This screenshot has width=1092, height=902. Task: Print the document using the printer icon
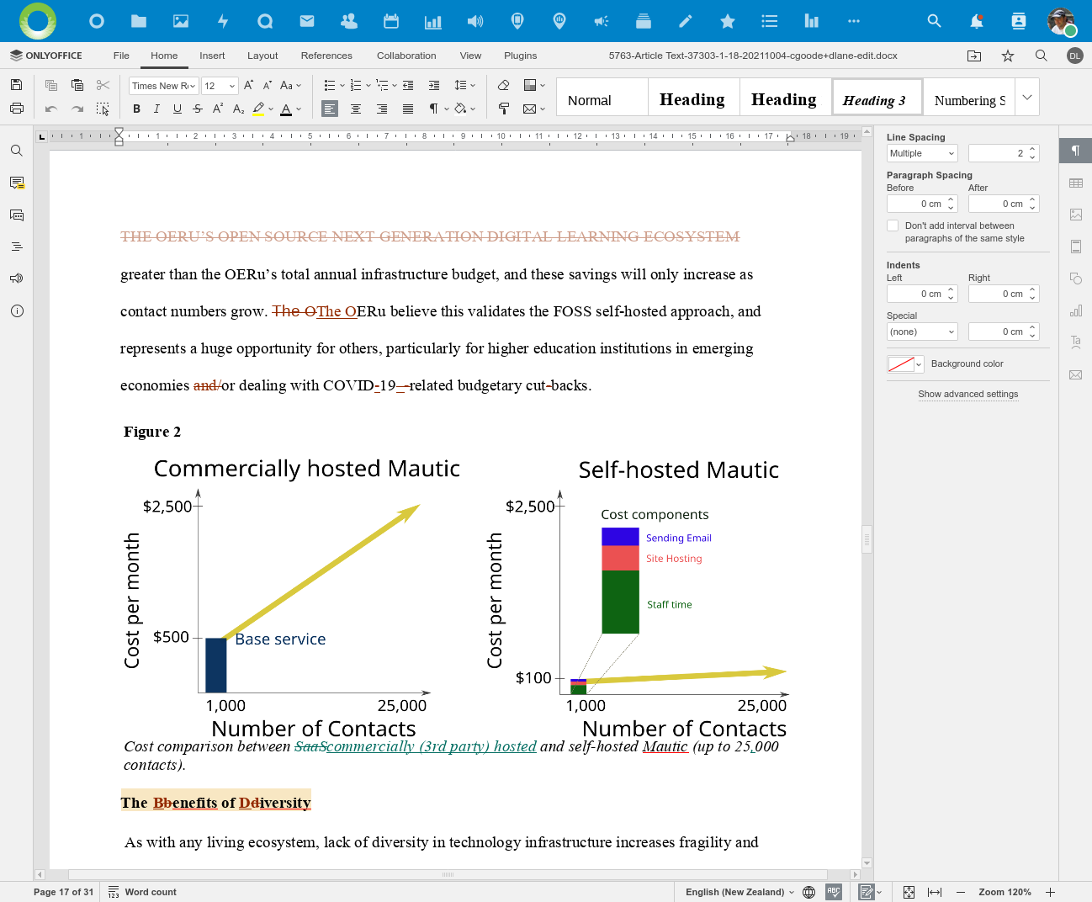16,109
